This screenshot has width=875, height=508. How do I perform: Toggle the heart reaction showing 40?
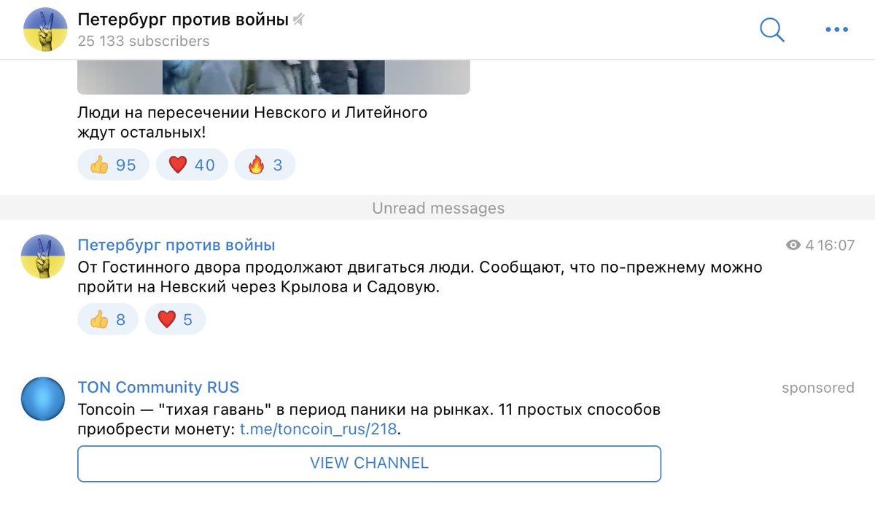[x=192, y=164]
